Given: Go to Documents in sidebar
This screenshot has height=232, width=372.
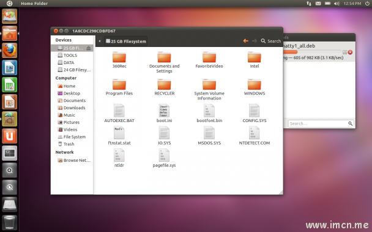Looking at the screenshot, I should 72,101.
